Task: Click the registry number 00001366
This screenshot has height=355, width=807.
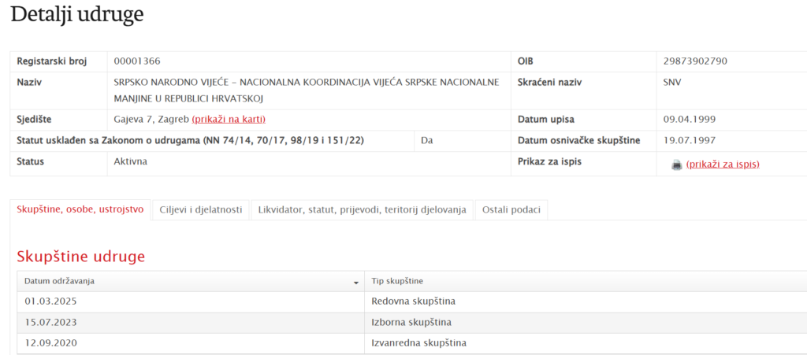Action: (137, 61)
